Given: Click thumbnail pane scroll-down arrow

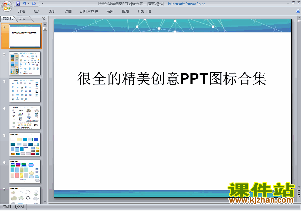Looking at the screenshot, I should 45,202.
